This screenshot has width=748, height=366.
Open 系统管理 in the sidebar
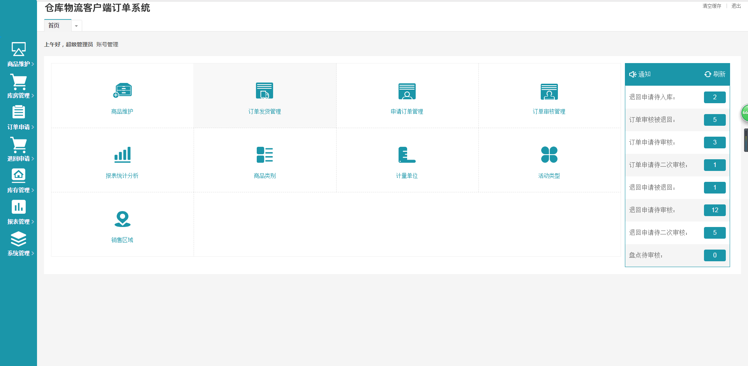tap(19, 244)
